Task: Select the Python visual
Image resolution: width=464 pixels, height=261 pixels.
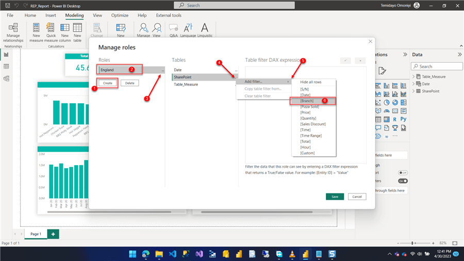Action: (x=403, y=119)
